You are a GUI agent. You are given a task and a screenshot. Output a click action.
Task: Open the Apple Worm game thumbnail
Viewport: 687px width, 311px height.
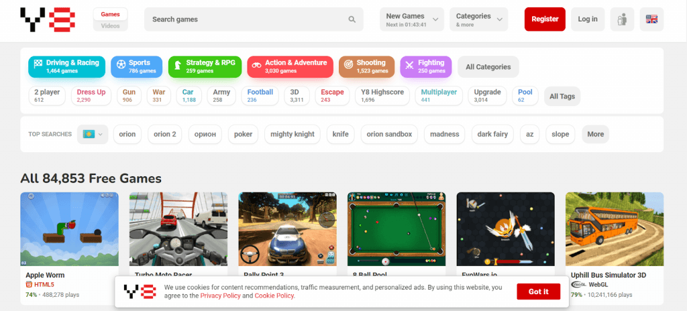point(69,229)
